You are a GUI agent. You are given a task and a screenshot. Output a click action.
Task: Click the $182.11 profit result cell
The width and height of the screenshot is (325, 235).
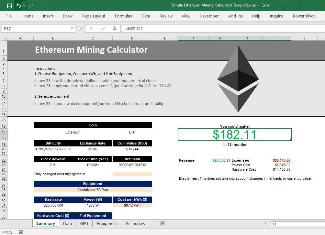[x=235, y=134]
